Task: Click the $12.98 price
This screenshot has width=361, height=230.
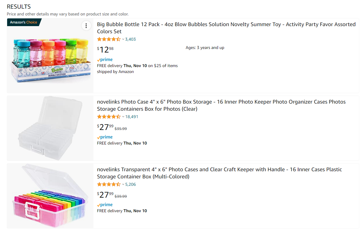Action: point(105,50)
